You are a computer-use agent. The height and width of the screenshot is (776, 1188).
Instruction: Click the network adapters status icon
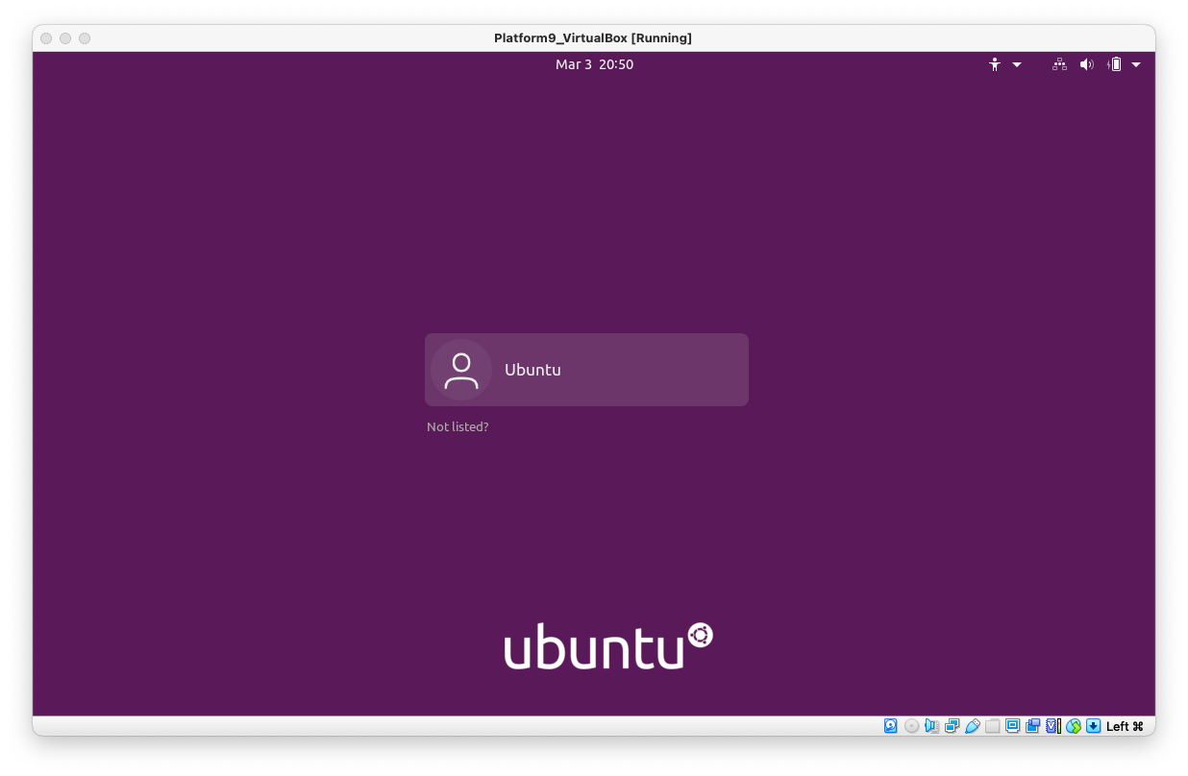click(x=953, y=726)
